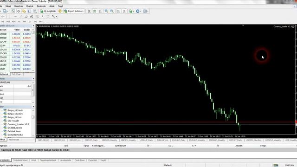This screenshot has height=167, width=297.
Task: Open the Ablak menu
Action: point(52,6)
